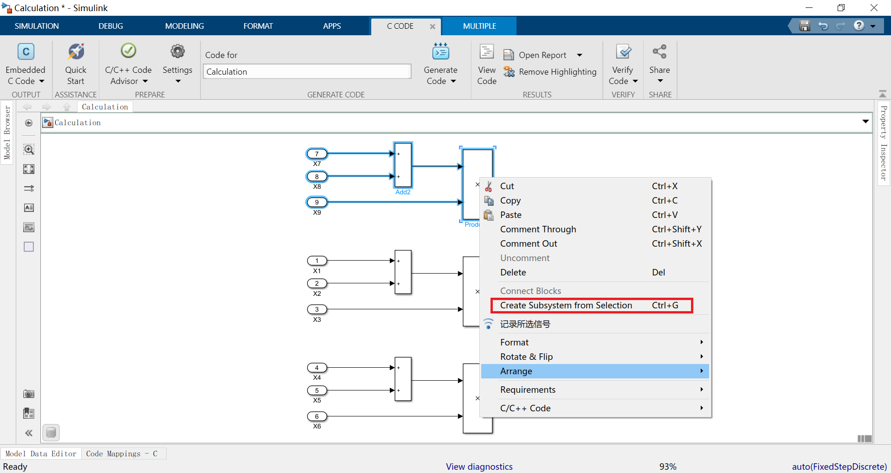This screenshot has width=891, height=473.
Task: Click the Generate Code icon
Action: 440,51
